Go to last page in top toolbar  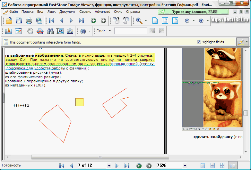(81, 20)
